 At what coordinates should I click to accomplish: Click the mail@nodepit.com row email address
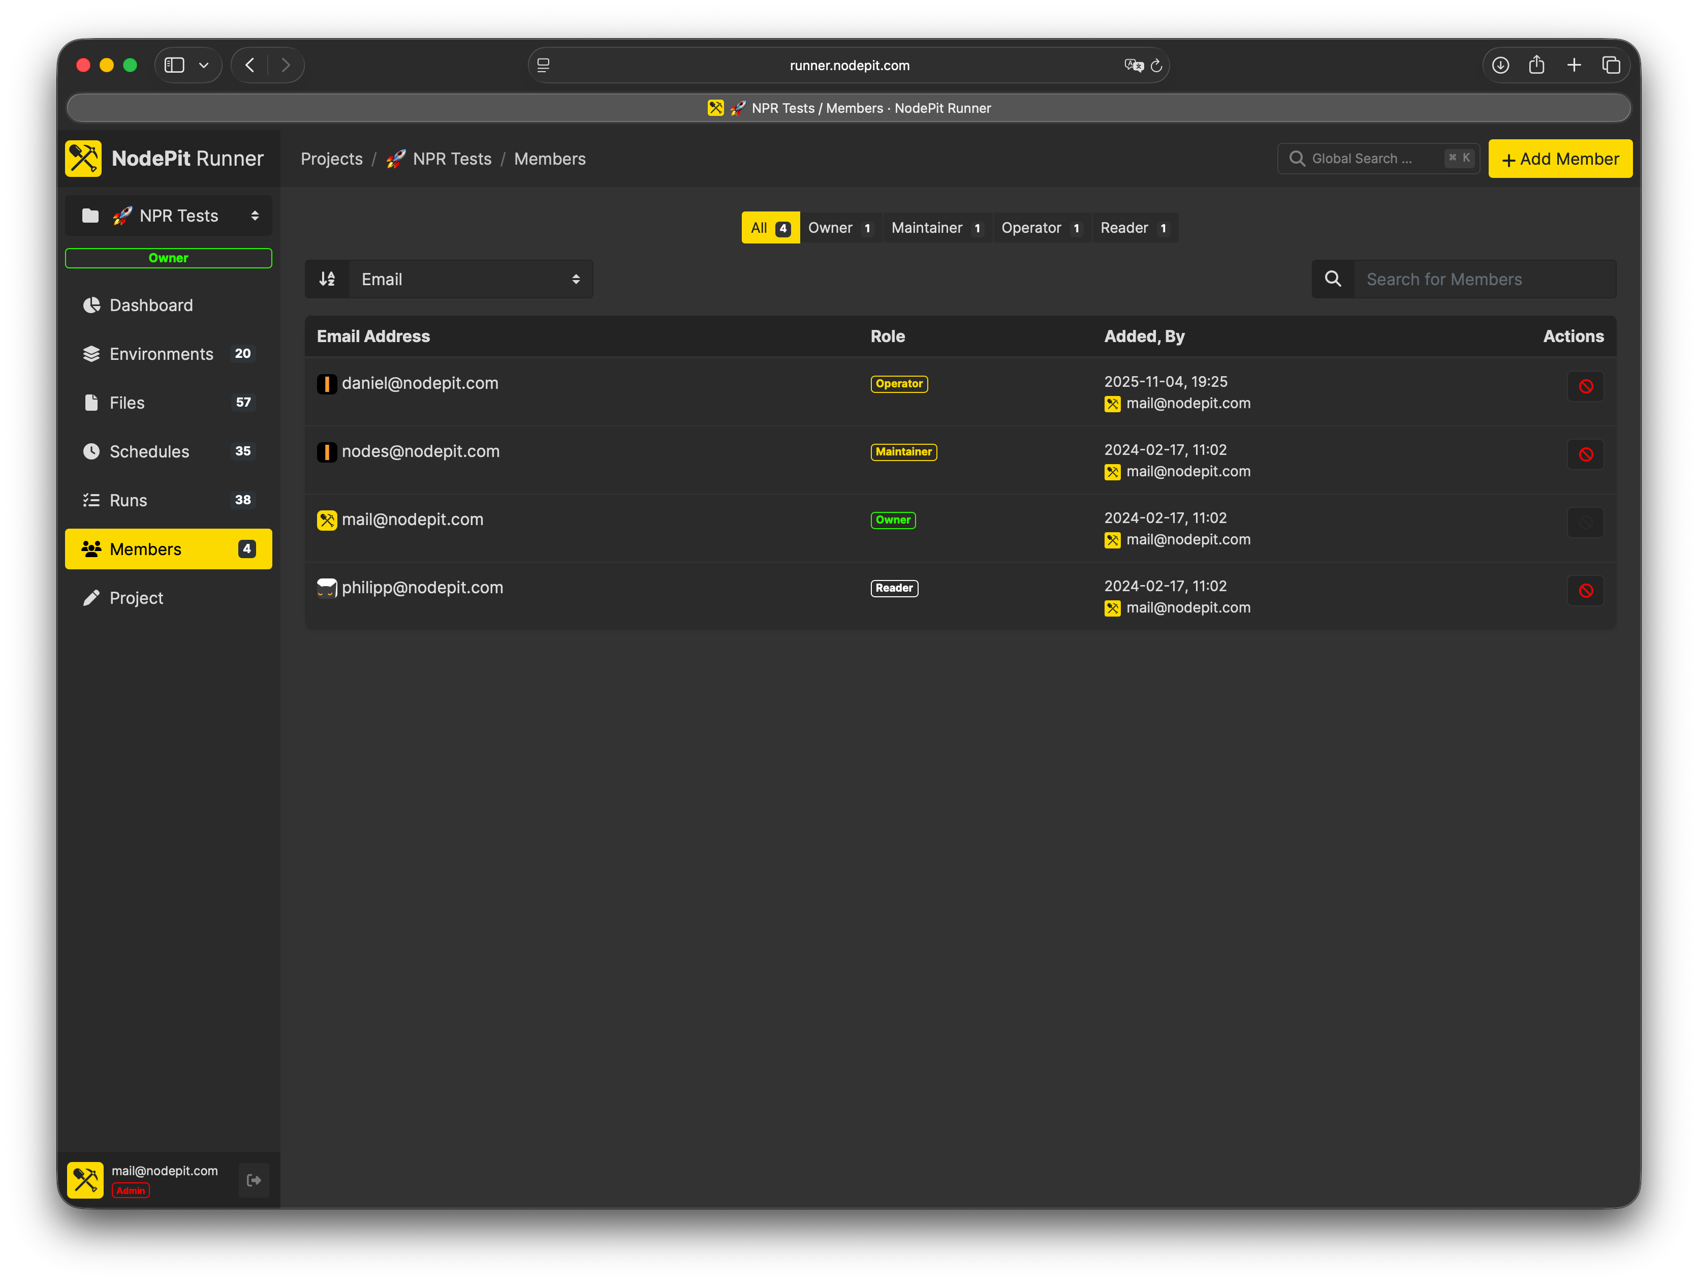(x=413, y=520)
